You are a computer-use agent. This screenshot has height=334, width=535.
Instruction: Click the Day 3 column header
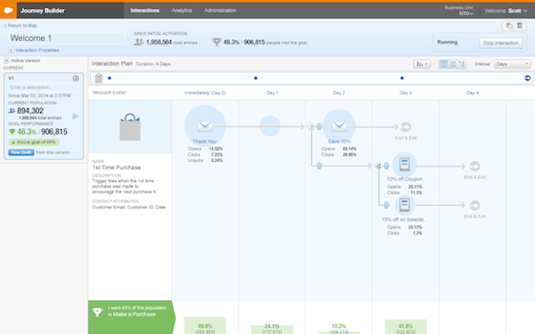(406, 93)
